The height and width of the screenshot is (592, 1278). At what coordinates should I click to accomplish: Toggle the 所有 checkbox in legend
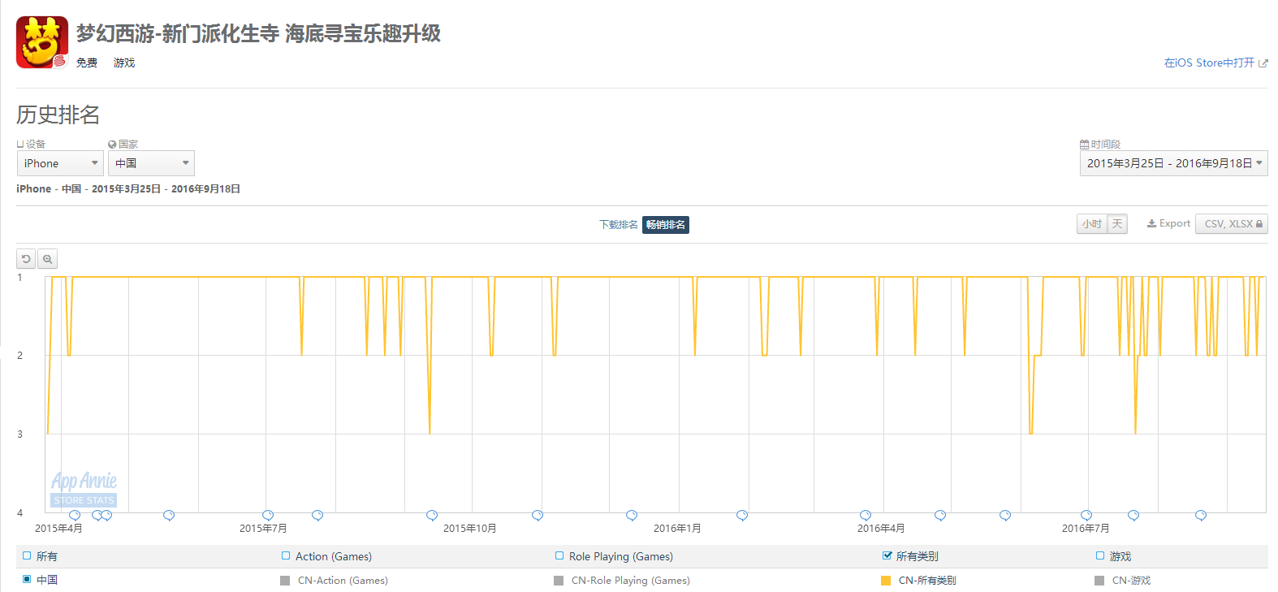click(x=27, y=555)
